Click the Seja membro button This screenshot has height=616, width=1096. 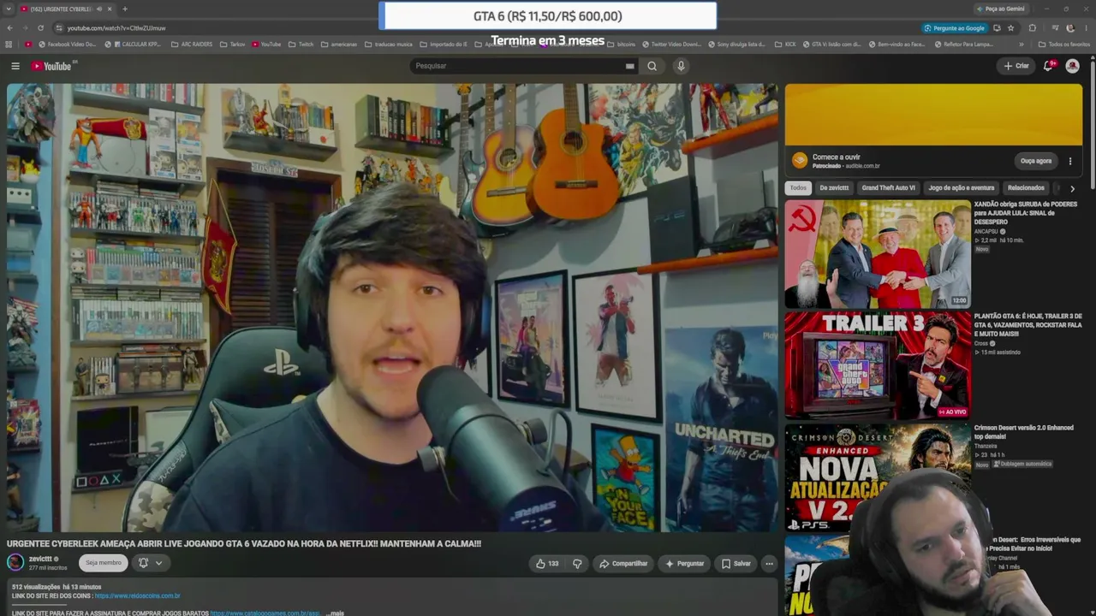[103, 563]
